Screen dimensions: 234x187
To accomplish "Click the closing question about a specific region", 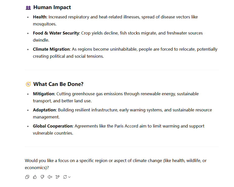I will (x=116, y=164).
